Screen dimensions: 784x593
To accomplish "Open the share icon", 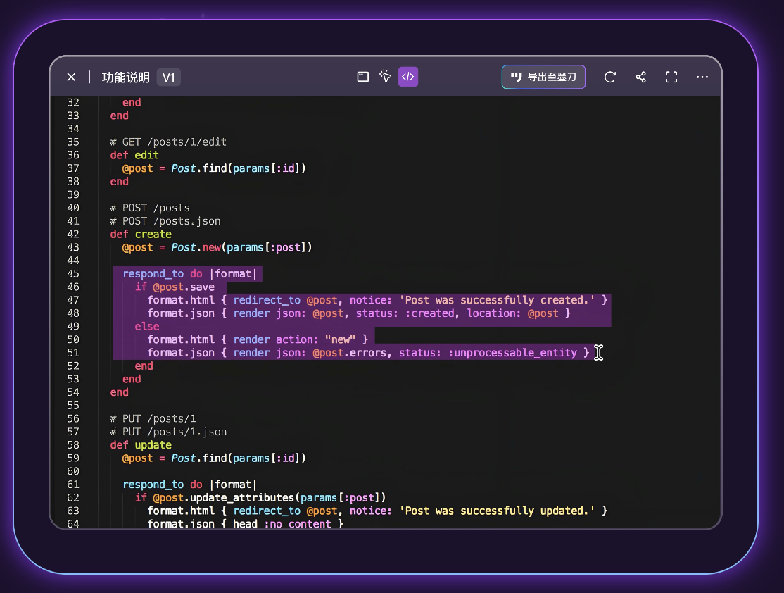I will [x=640, y=77].
